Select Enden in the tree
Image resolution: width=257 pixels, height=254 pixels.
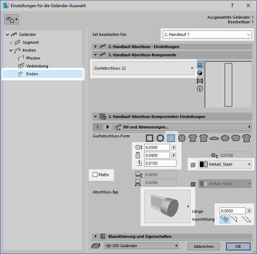[x=43, y=74]
